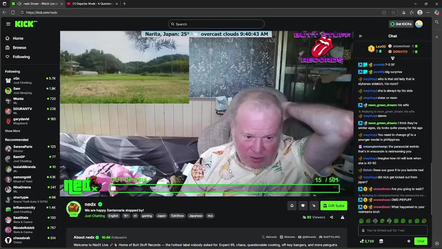442x249 pixels.
Task: Open Sam channel in Following list
Action: coord(30,91)
